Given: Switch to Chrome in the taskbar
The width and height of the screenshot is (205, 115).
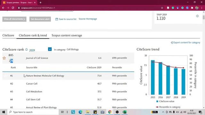Looking at the screenshot, I should coord(110,112).
